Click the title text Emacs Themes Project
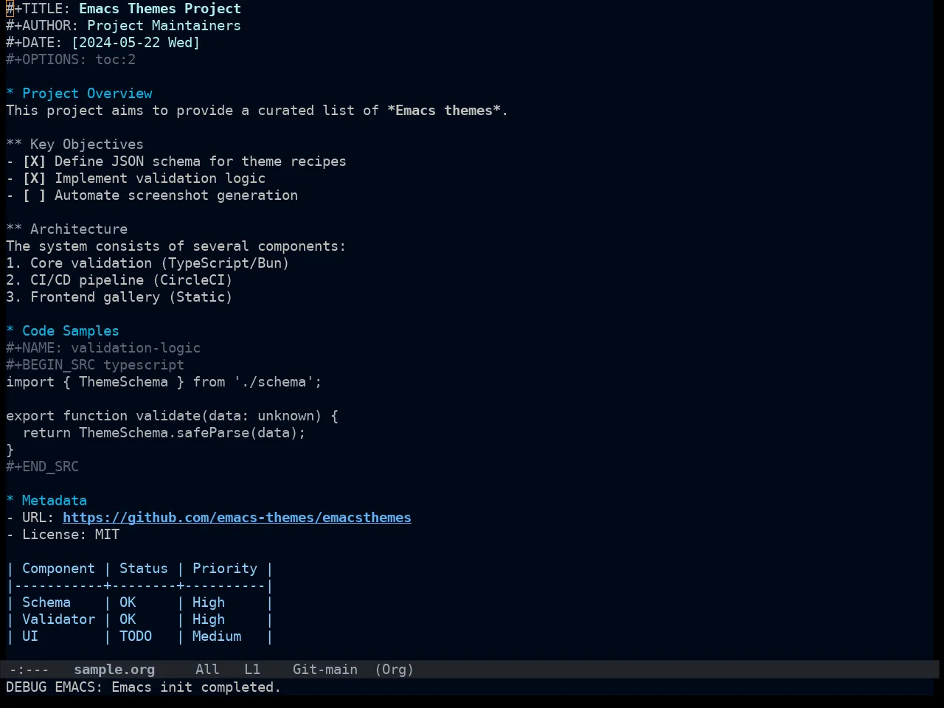944x708 pixels. (x=160, y=9)
